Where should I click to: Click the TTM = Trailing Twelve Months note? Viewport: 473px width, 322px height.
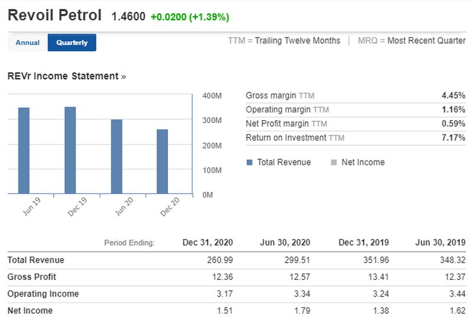coord(284,41)
